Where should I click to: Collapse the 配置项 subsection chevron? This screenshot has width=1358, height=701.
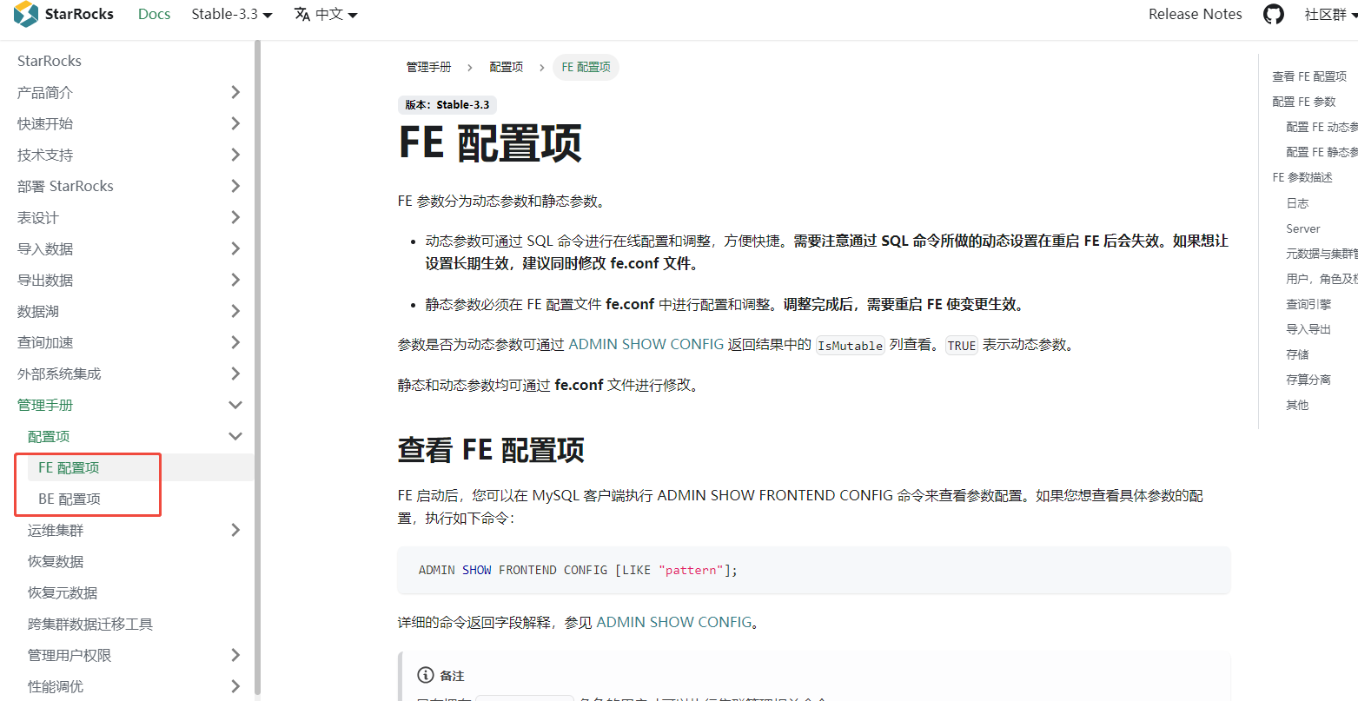pos(235,436)
